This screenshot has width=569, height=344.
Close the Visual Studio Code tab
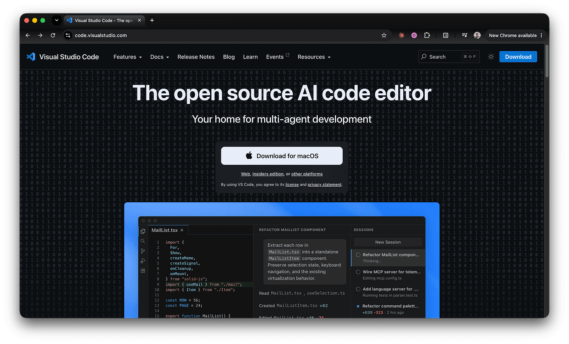click(x=140, y=20)
